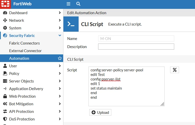195x125 pixels.
Task: Open the search magnifier icon
Action: point(78,4)
